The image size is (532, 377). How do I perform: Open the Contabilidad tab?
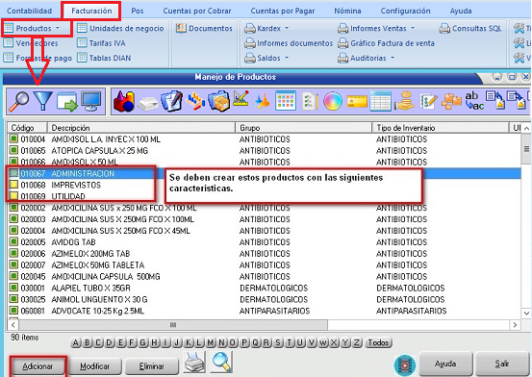30,11
